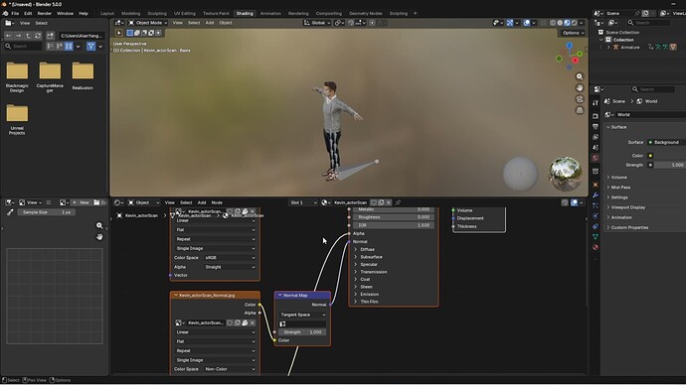
Task: Adjust Normal Map Strength slider
Action: 302,331
